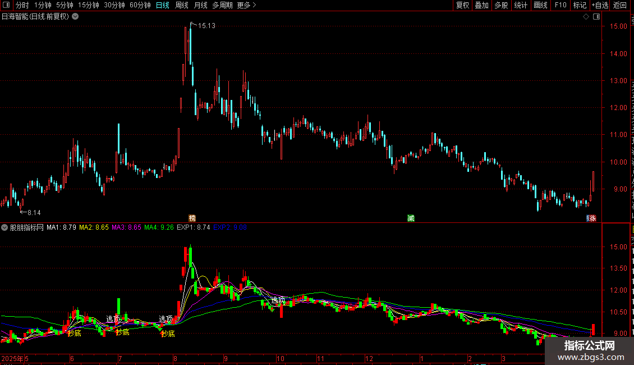
Task: Switch to 15分钟 period
Action: [89, 5]
